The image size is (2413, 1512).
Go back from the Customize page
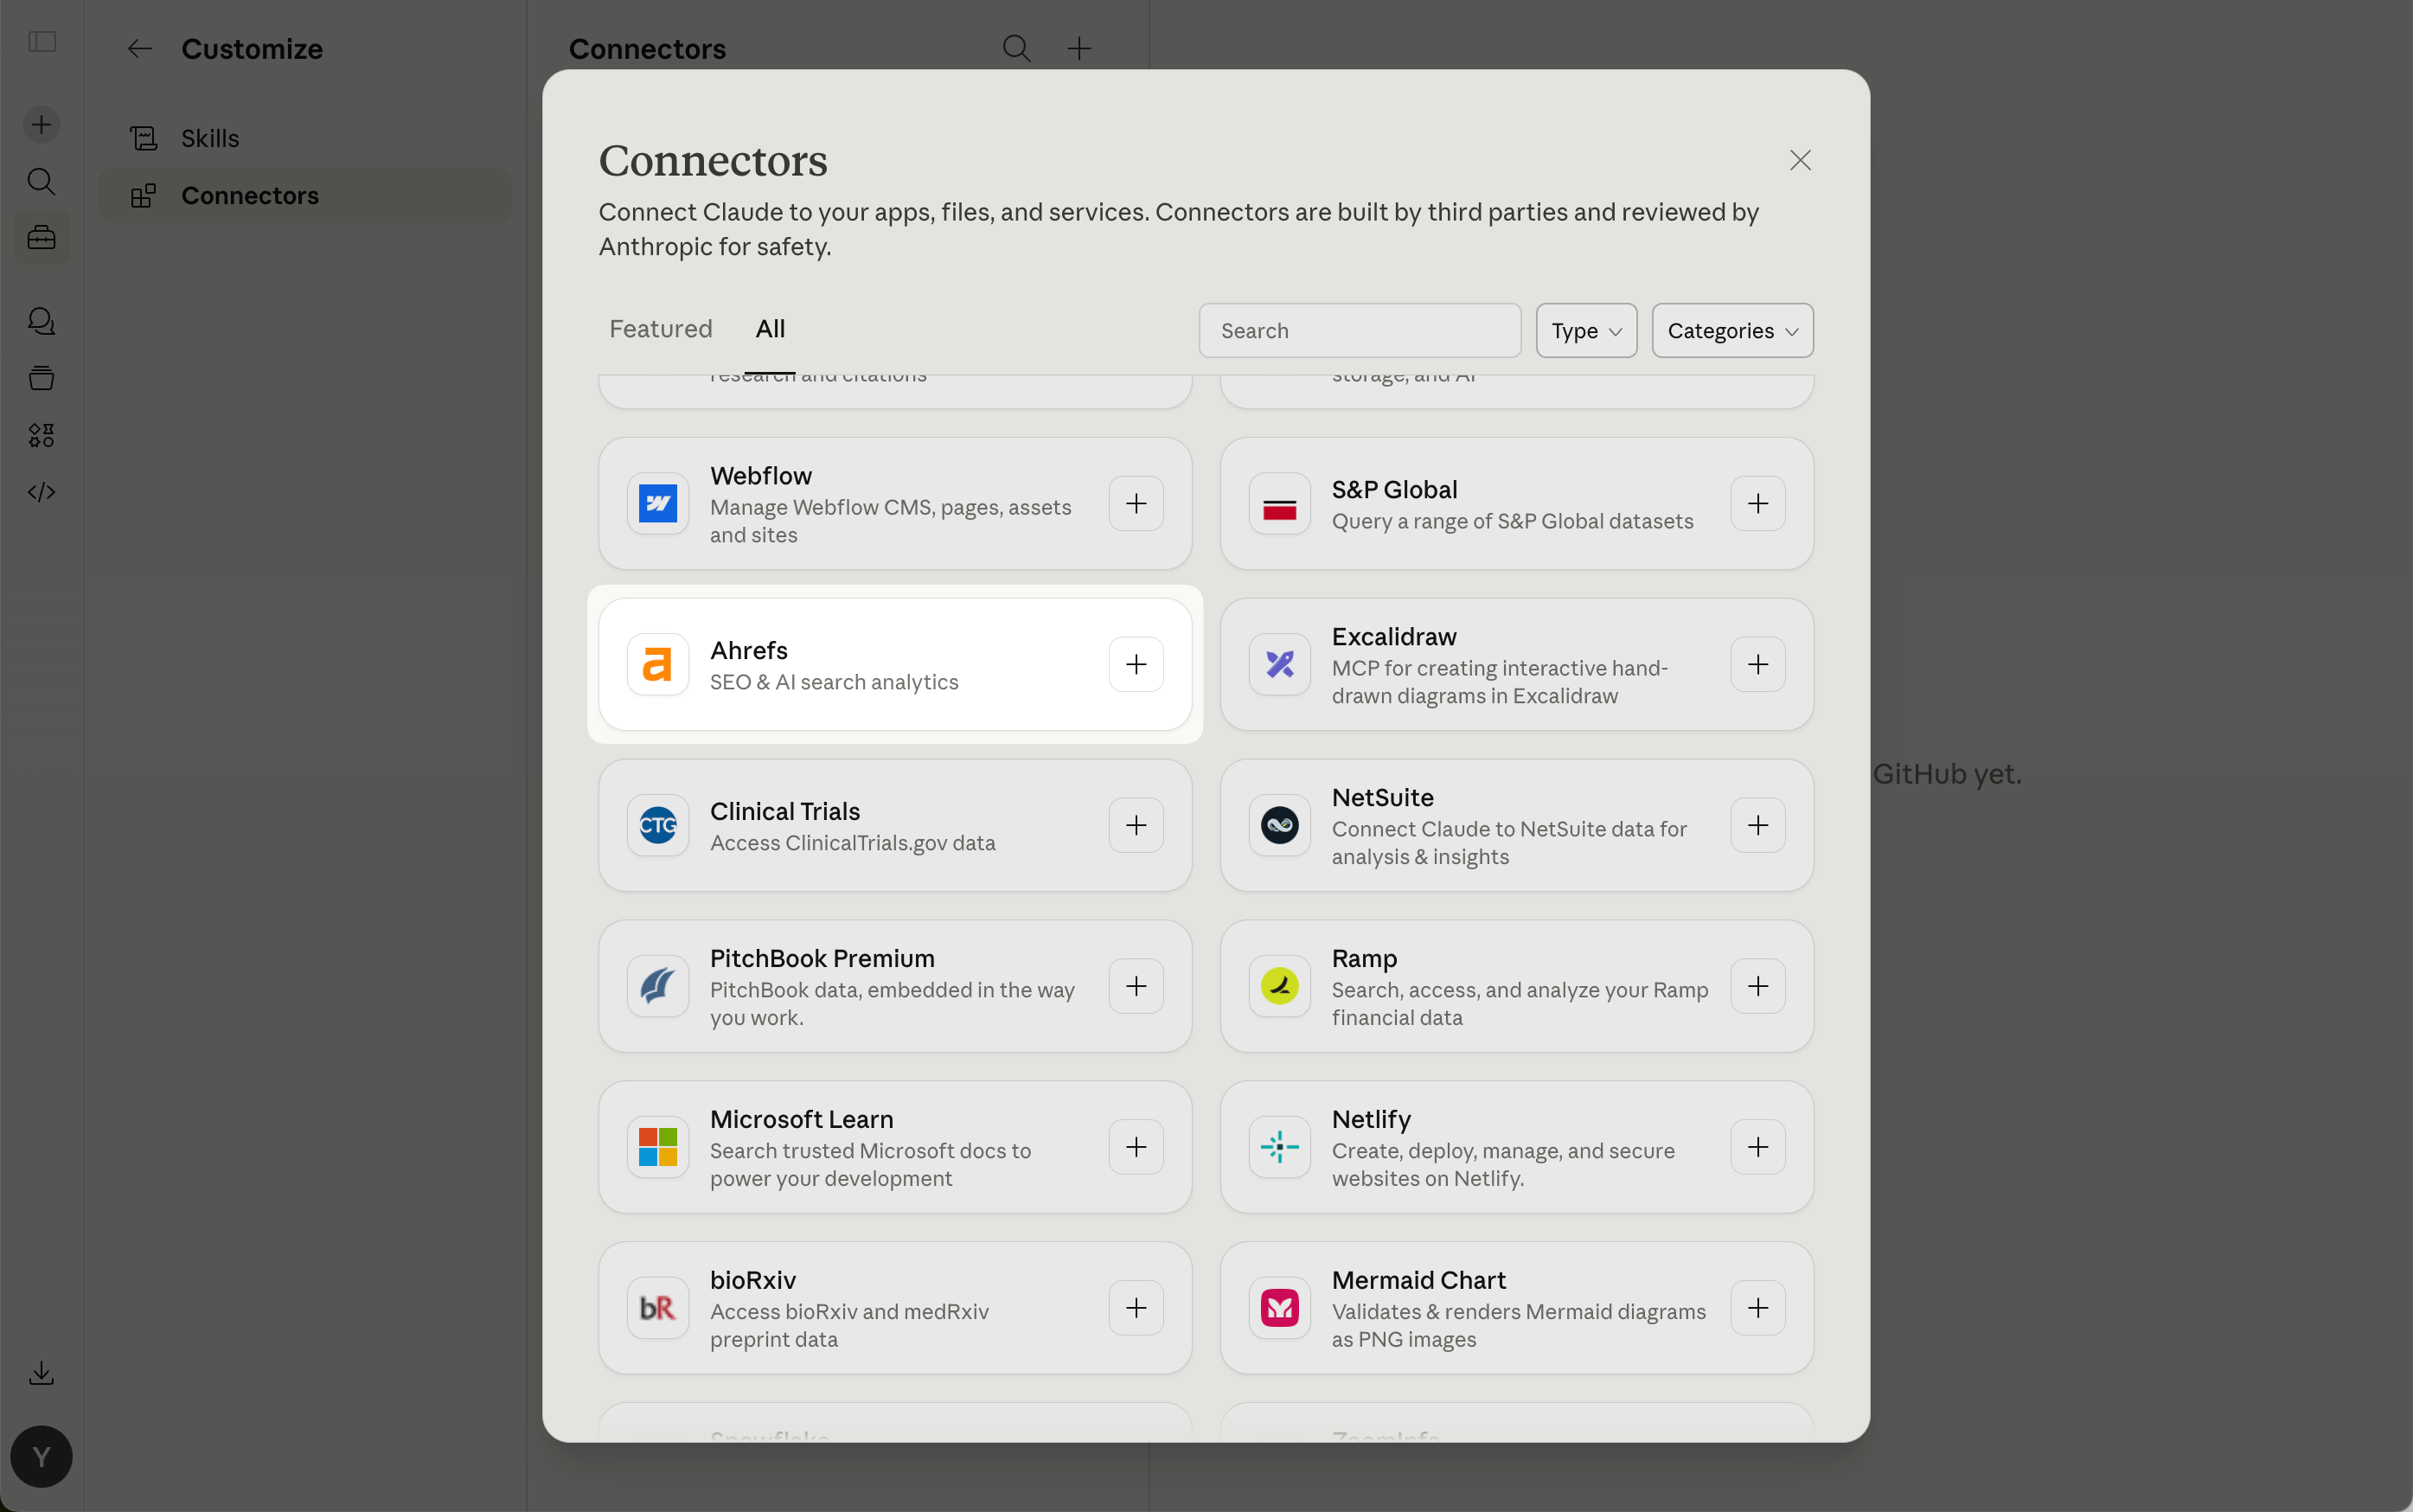[x=139, y=48]
